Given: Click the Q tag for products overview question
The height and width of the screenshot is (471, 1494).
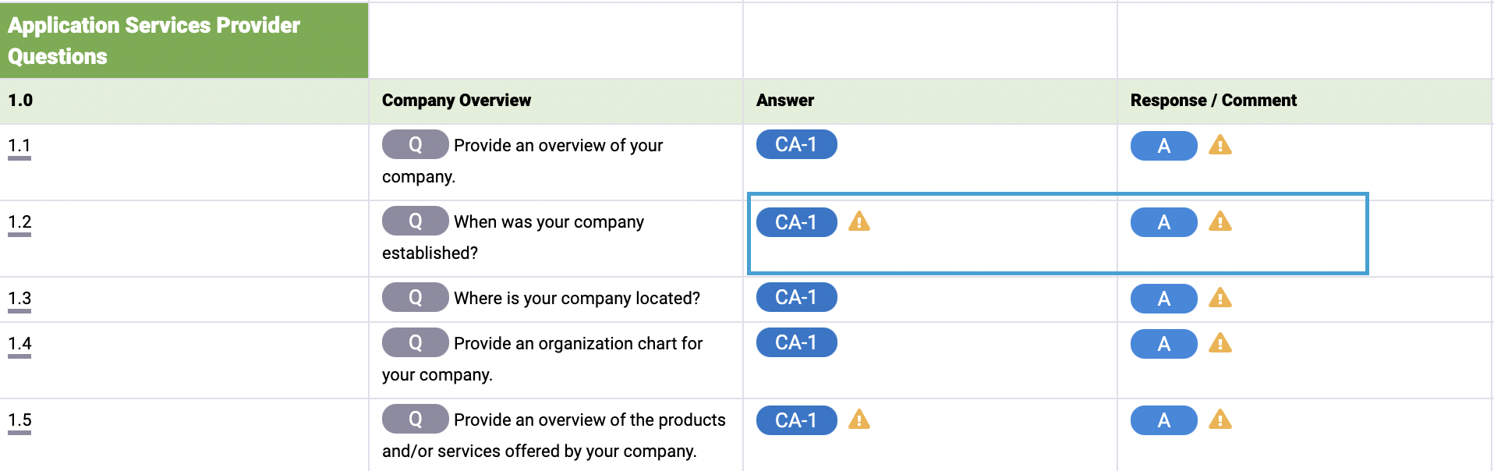Looking at the screenshot, I should (415, 419).
